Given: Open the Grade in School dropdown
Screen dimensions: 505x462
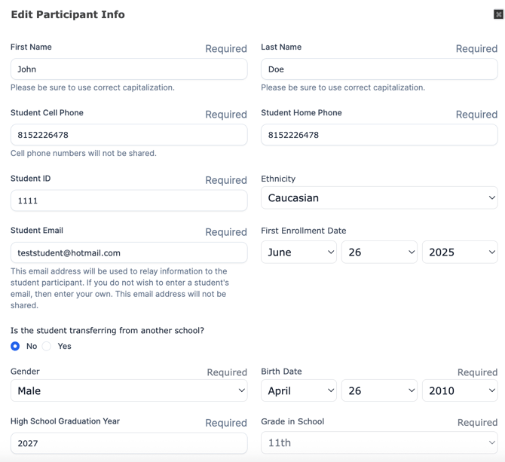Looking at the screenshot, I should click(379, 442).
